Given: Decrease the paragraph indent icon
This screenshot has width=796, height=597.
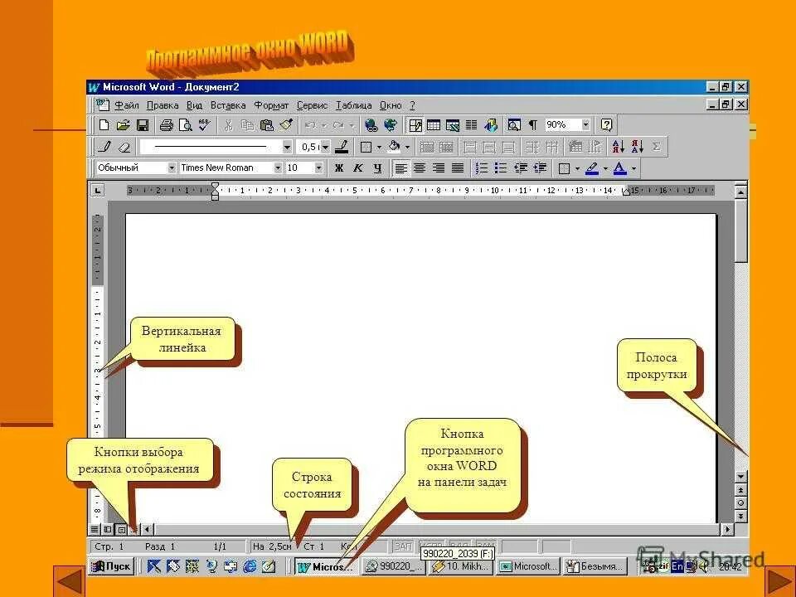Looking at the screenshot, I should point(520,168).
